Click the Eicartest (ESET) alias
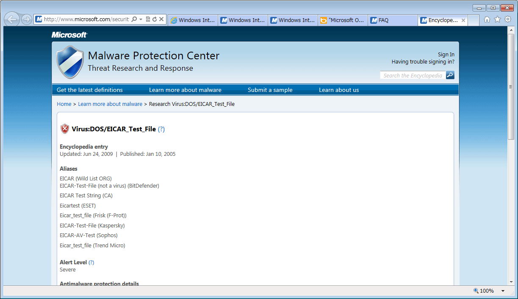 [x=78, y=206]
